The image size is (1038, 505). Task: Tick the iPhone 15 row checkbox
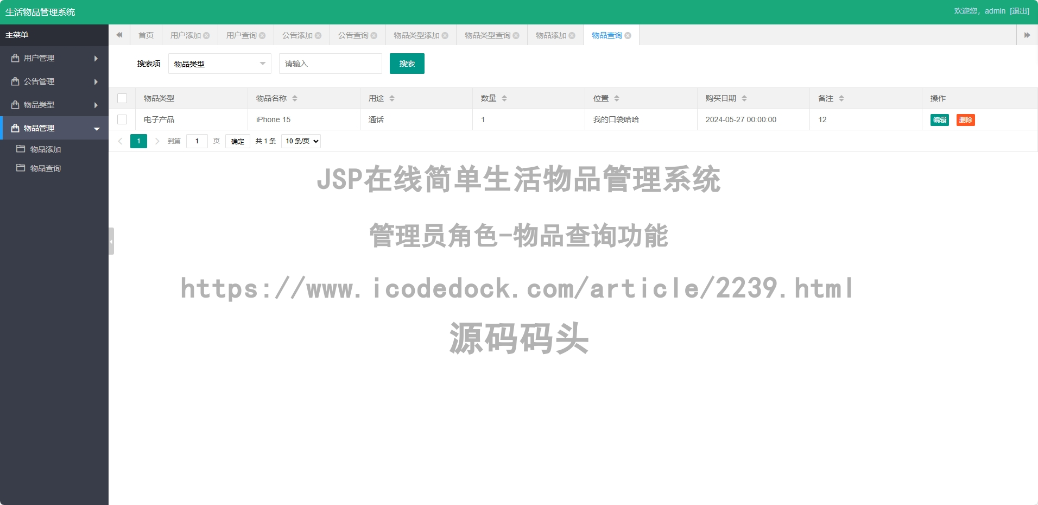pos(122,119)
